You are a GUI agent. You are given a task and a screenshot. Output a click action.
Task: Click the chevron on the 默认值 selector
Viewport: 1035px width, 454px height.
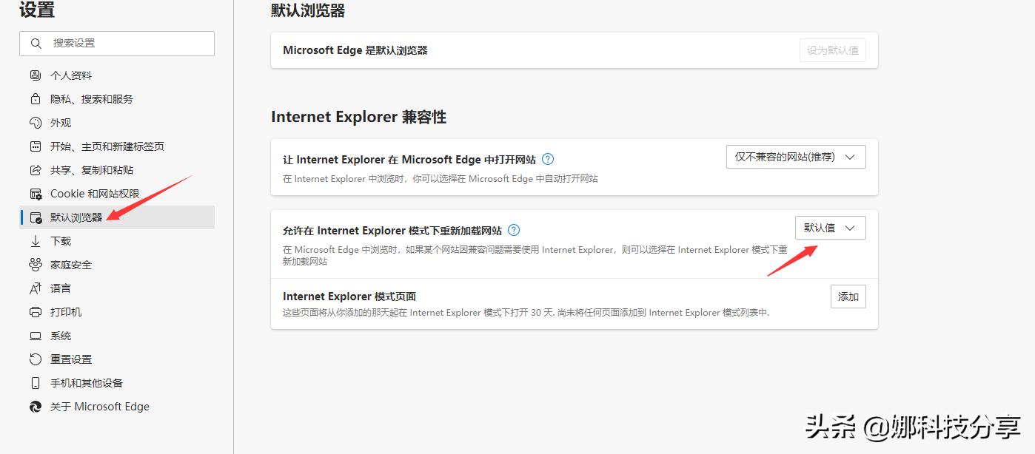(850, 228)
